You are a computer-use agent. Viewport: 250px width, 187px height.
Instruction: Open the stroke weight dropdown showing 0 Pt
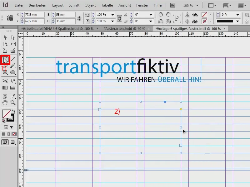click(238, 14)
